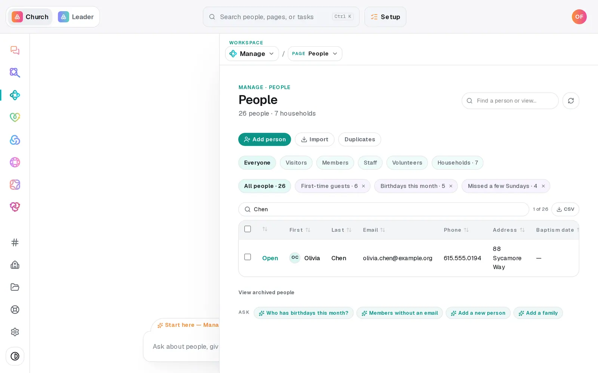Expand the Manage workspace dropdown
The width and height of the screenshot is (598, 373).
tap(252, 54)
